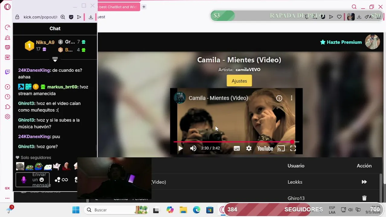Open Extensions cube icon in sidebar
The image size is (386, 217).
click(8, 107)
